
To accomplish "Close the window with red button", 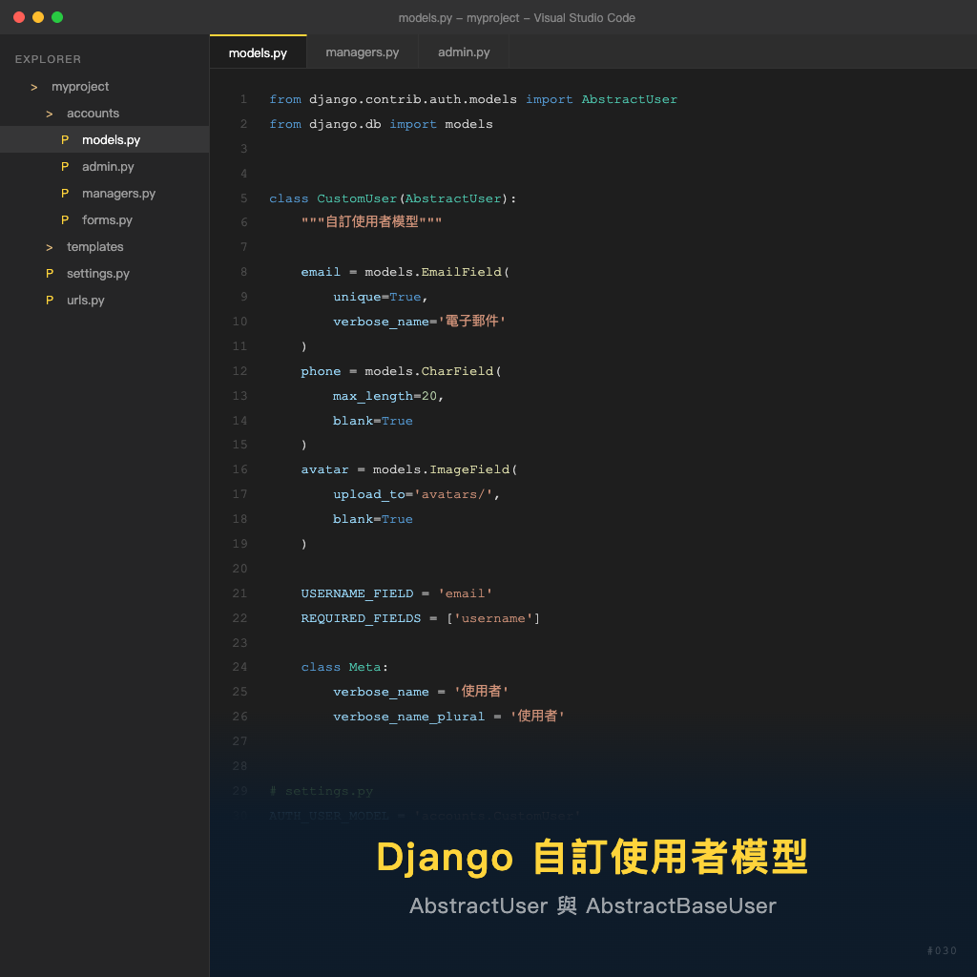I will point(19,17).
